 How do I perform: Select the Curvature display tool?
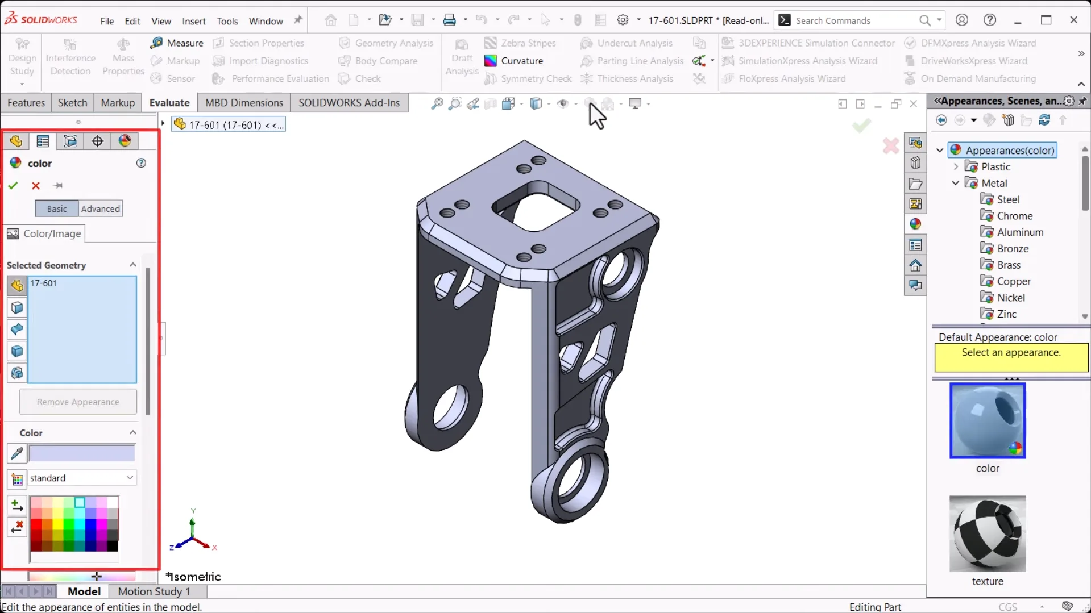click(491, 61)
